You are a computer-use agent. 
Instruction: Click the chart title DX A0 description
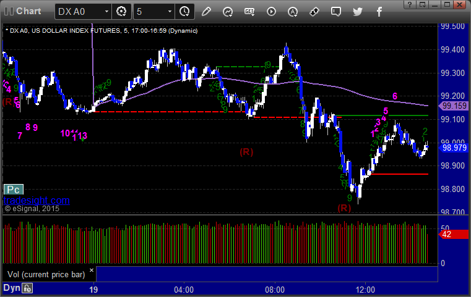coord(102,31)
